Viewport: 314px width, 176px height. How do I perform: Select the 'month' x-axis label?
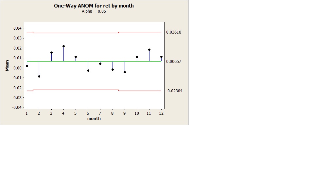[x=94, y=119]
